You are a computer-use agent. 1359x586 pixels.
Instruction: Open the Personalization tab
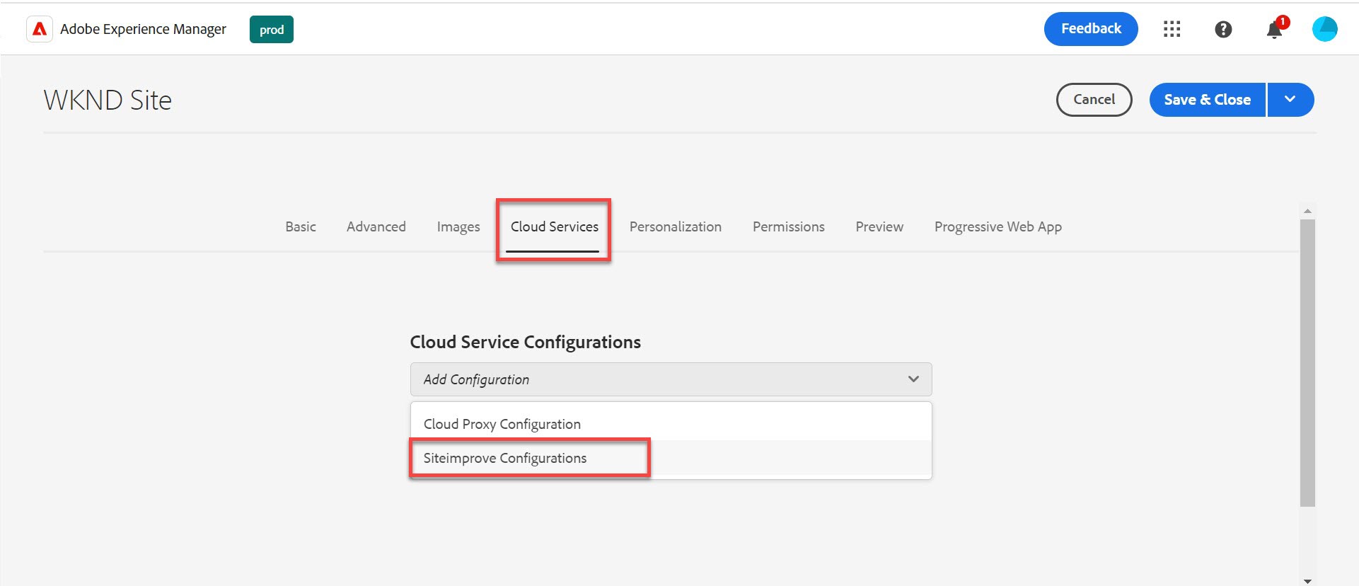coord(676,226)
